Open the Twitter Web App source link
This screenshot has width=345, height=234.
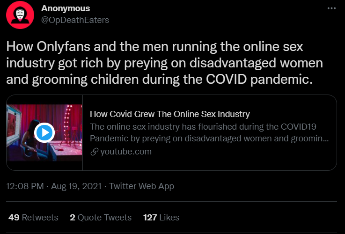click(x=141, y=186)
